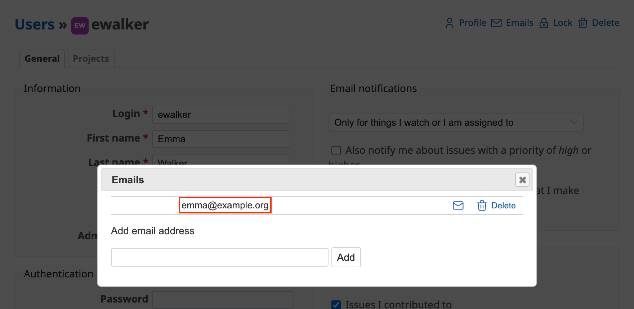
Task: Open the Profile link at top
Action: click(x=466, y=23)
